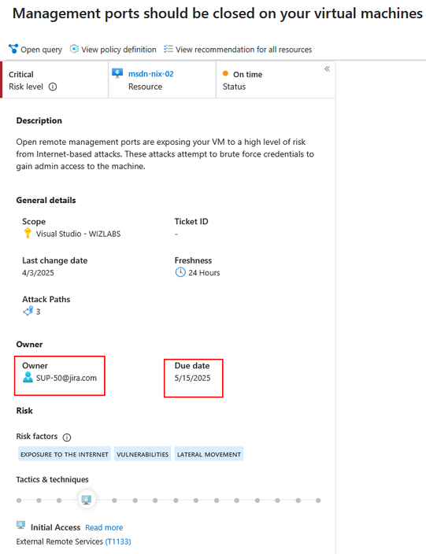Select the LATERAL MOVEMENT risk factor tag
This screenshot has height=554, width=426.
click(x=209, y=454)
